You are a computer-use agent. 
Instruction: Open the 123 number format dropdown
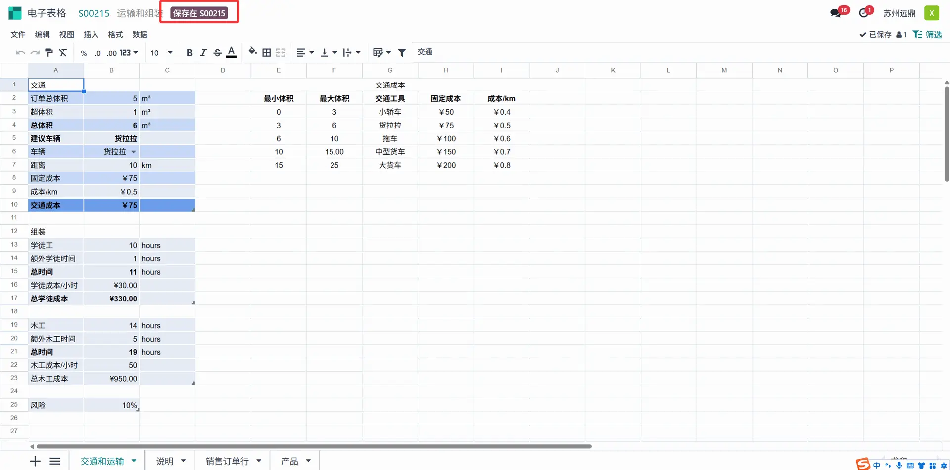click(x=129, y=53)
